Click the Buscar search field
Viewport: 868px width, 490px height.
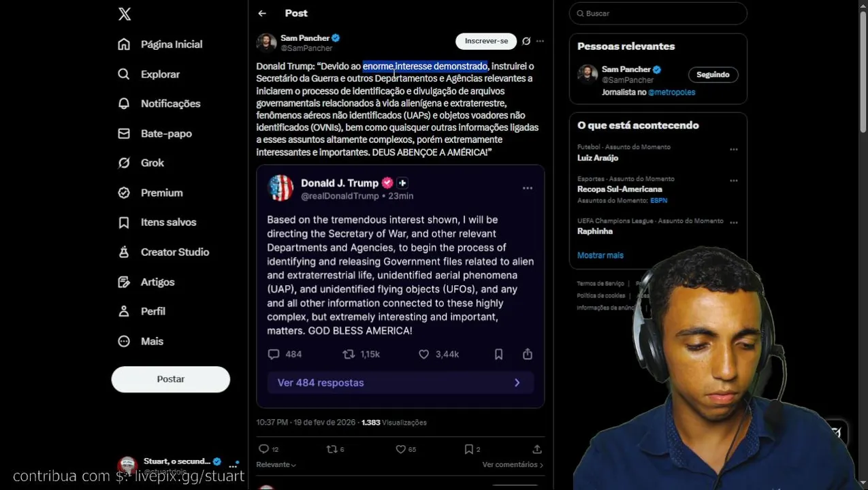click(658, 13)
